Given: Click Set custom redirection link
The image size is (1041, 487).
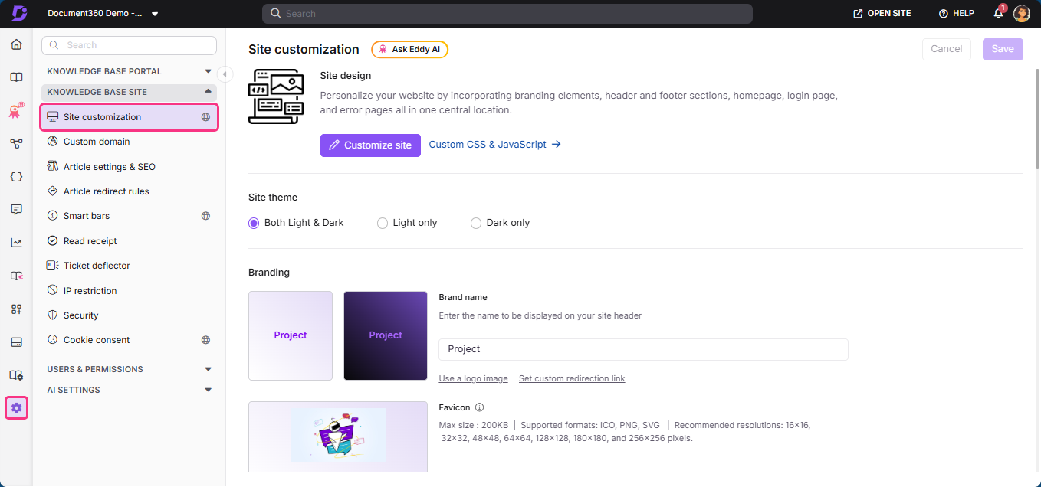Looking at the screenshot, I should point(572,378).
